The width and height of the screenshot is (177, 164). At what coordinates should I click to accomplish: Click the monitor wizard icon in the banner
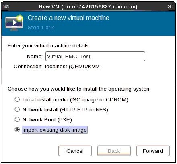point(14,23)
